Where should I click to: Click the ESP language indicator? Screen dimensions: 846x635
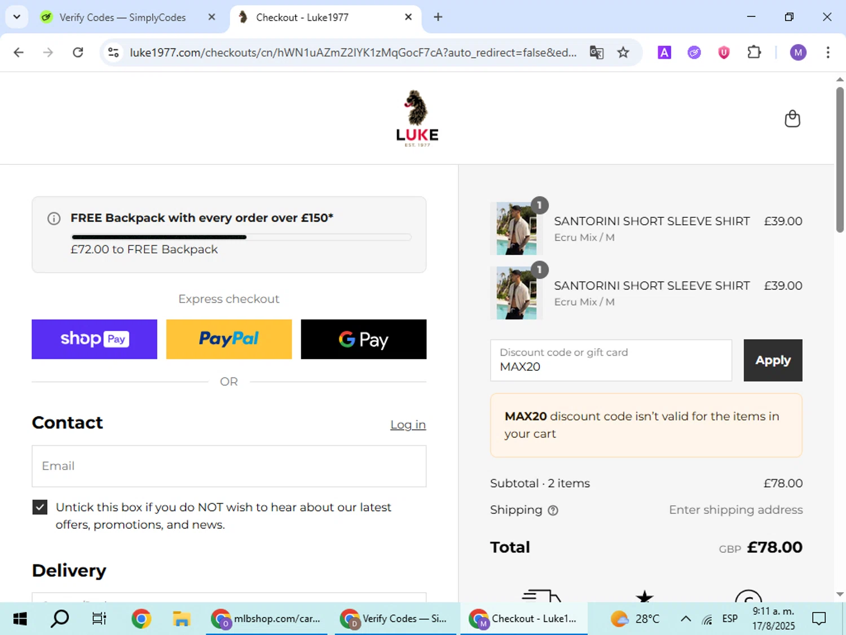[730, 619]
